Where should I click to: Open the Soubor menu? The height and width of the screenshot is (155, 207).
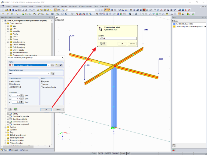click(x=8, y=6)
